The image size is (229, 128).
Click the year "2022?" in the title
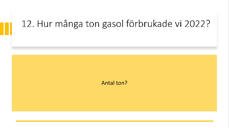click(197, 24)
